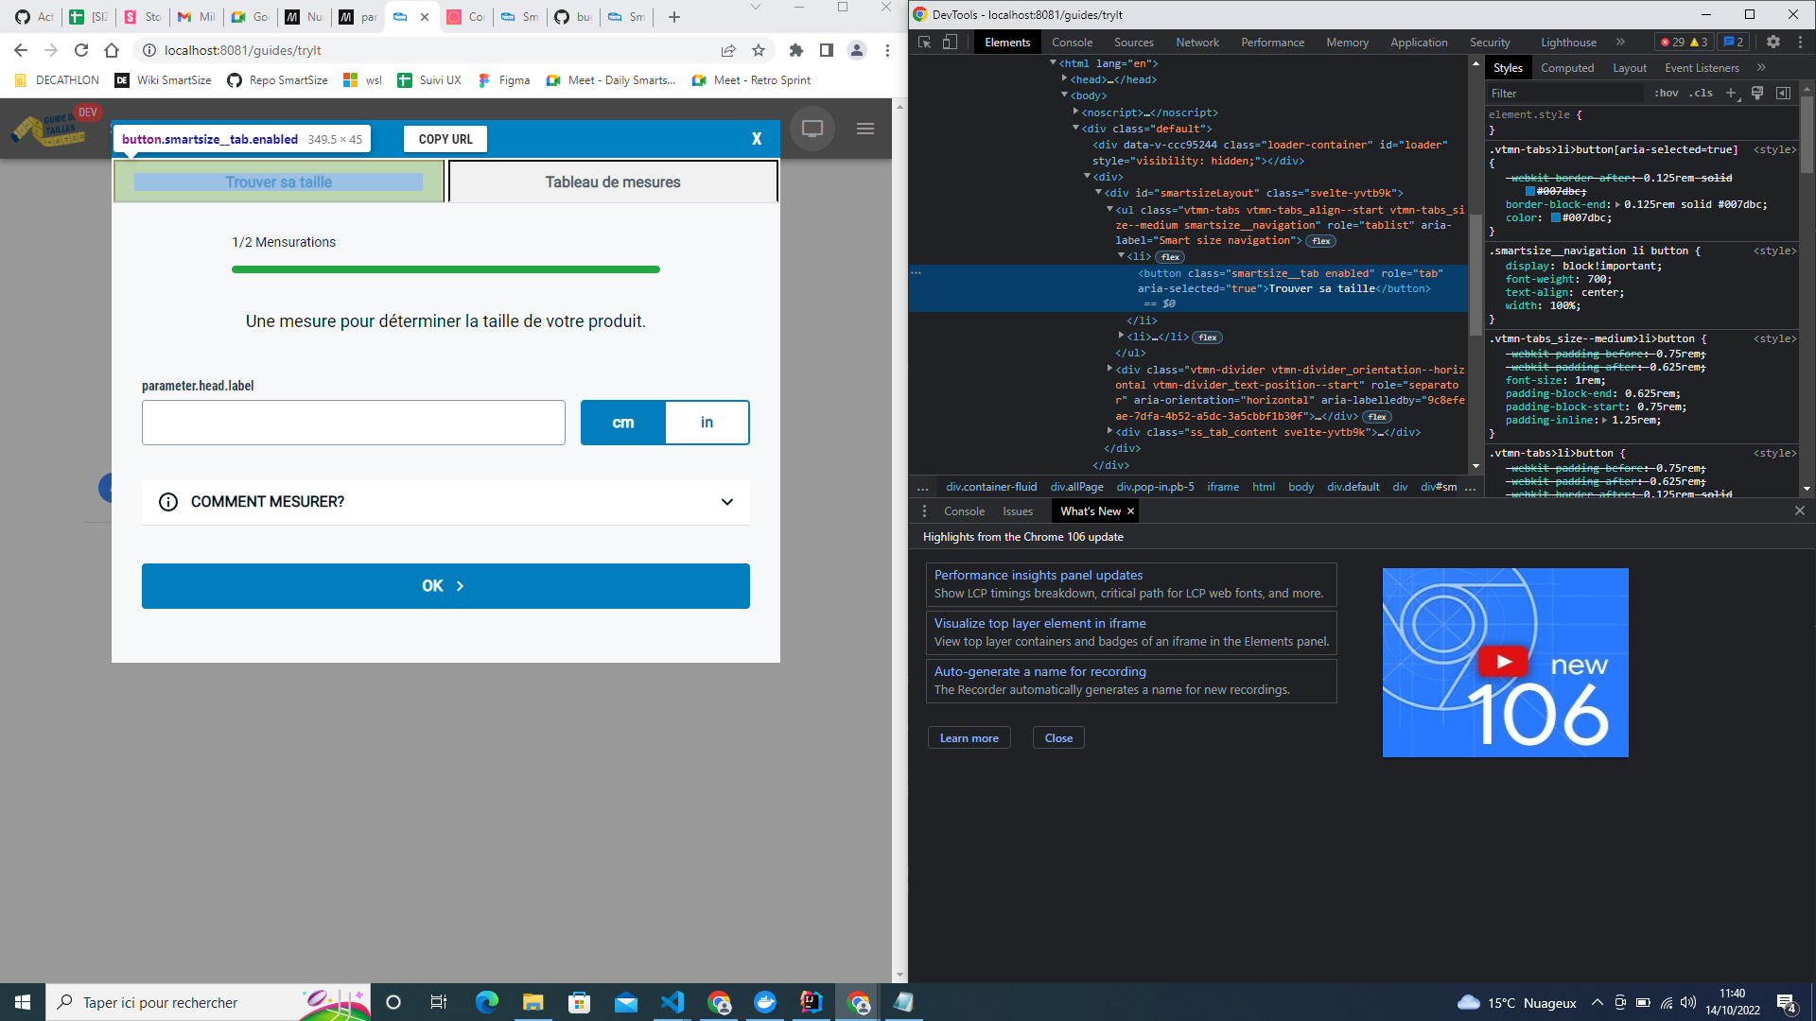Open DevTools settings gear
This screenshot has width=1816, height=1021.
[1772, 43]
